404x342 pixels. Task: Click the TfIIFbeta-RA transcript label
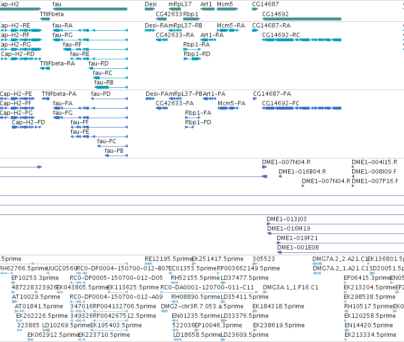click(x=57, y=64)
